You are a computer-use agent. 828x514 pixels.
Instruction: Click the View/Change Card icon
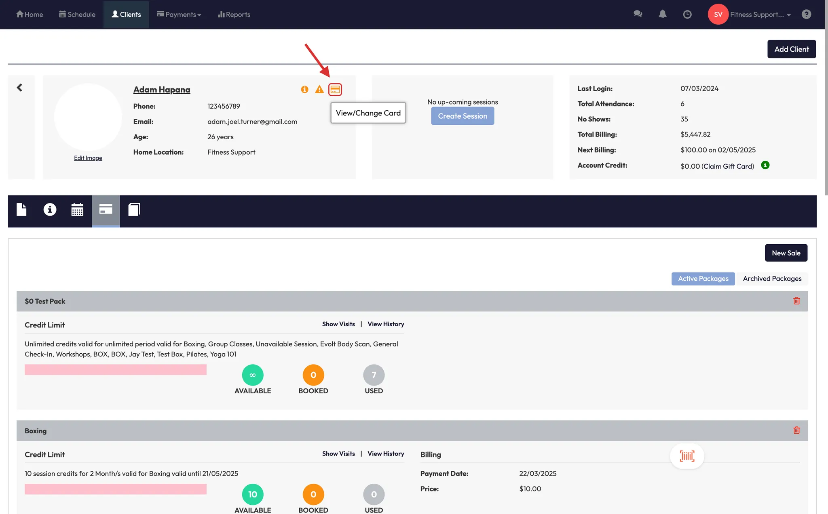tap(335, 89)
